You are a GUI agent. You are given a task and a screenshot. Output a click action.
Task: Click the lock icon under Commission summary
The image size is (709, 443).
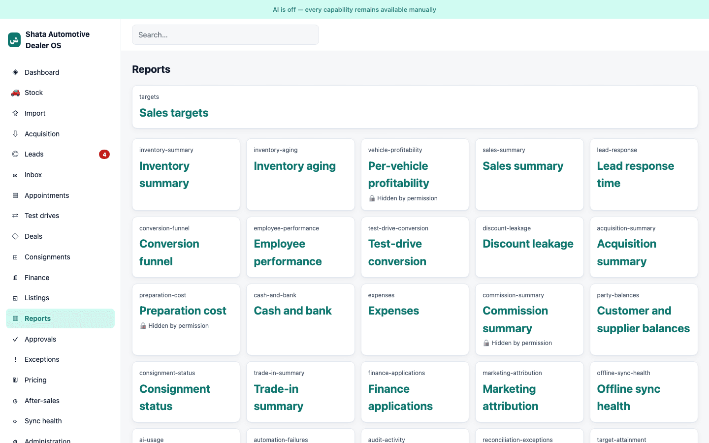[x=486, y=343]
